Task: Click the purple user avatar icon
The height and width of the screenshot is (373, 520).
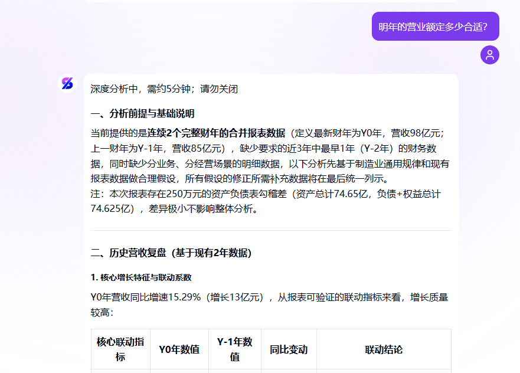Action: pos(490,56)
